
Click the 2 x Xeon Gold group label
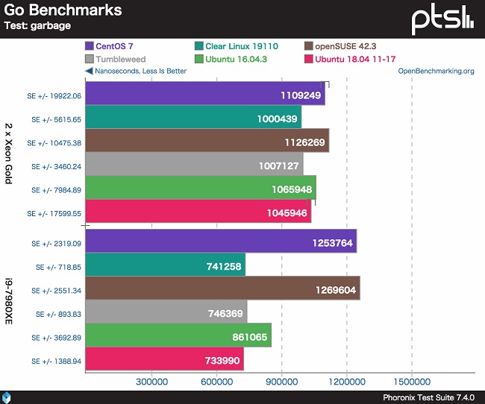8,152
